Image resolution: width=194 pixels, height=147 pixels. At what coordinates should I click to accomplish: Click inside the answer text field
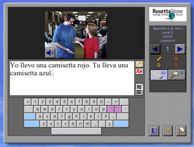[72, 78]
